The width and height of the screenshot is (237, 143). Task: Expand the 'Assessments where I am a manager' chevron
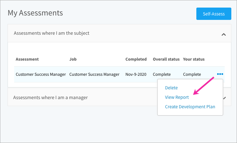click(x=224, y=98)
